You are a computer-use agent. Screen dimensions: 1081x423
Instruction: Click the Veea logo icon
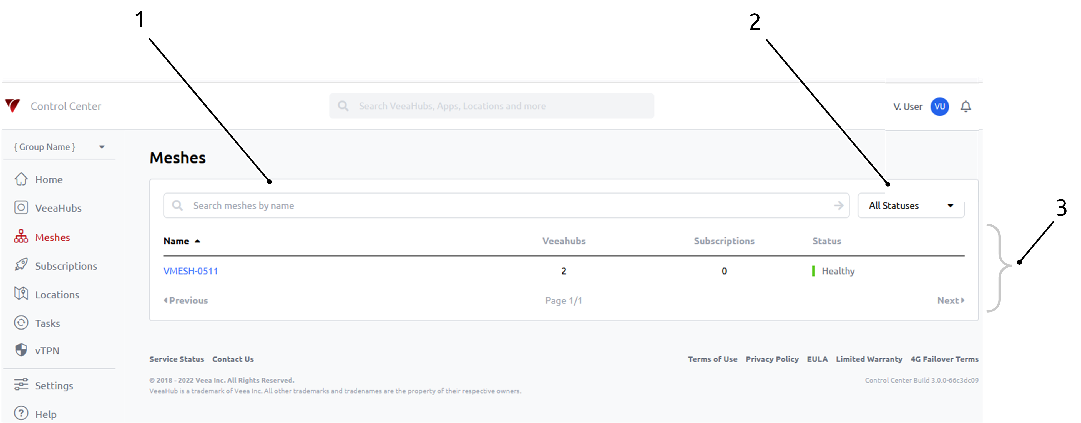(12, 106)
